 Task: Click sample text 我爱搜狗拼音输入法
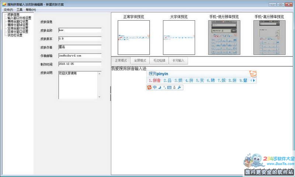(129, 69)
